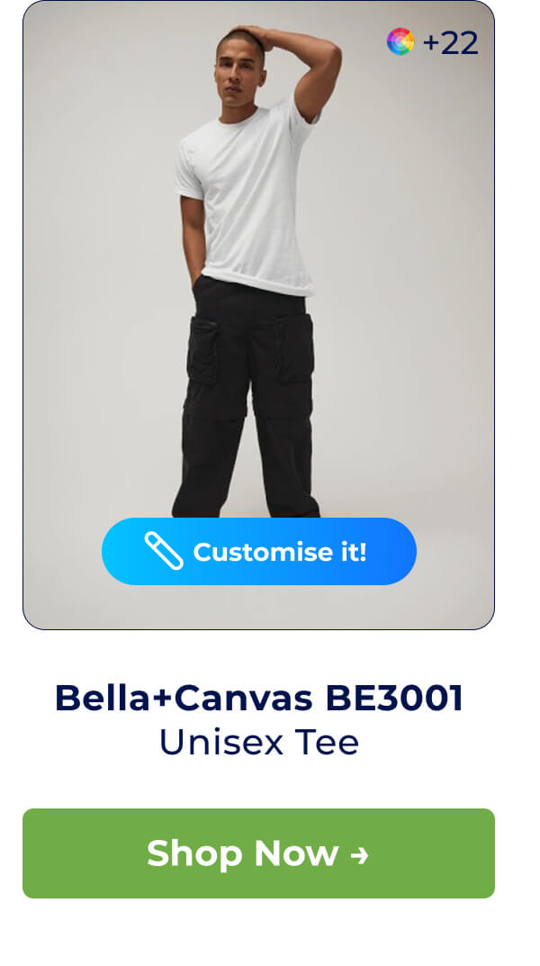This screenshot has height=966, width=540.
Task: Hit the green Shop Now button
Action: click(x=258, y=853)
